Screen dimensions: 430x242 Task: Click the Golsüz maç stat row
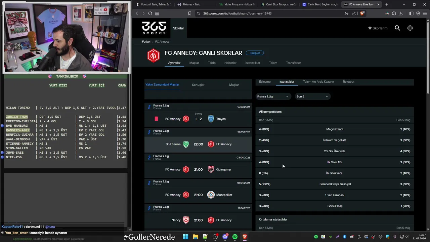coord(335,206)
